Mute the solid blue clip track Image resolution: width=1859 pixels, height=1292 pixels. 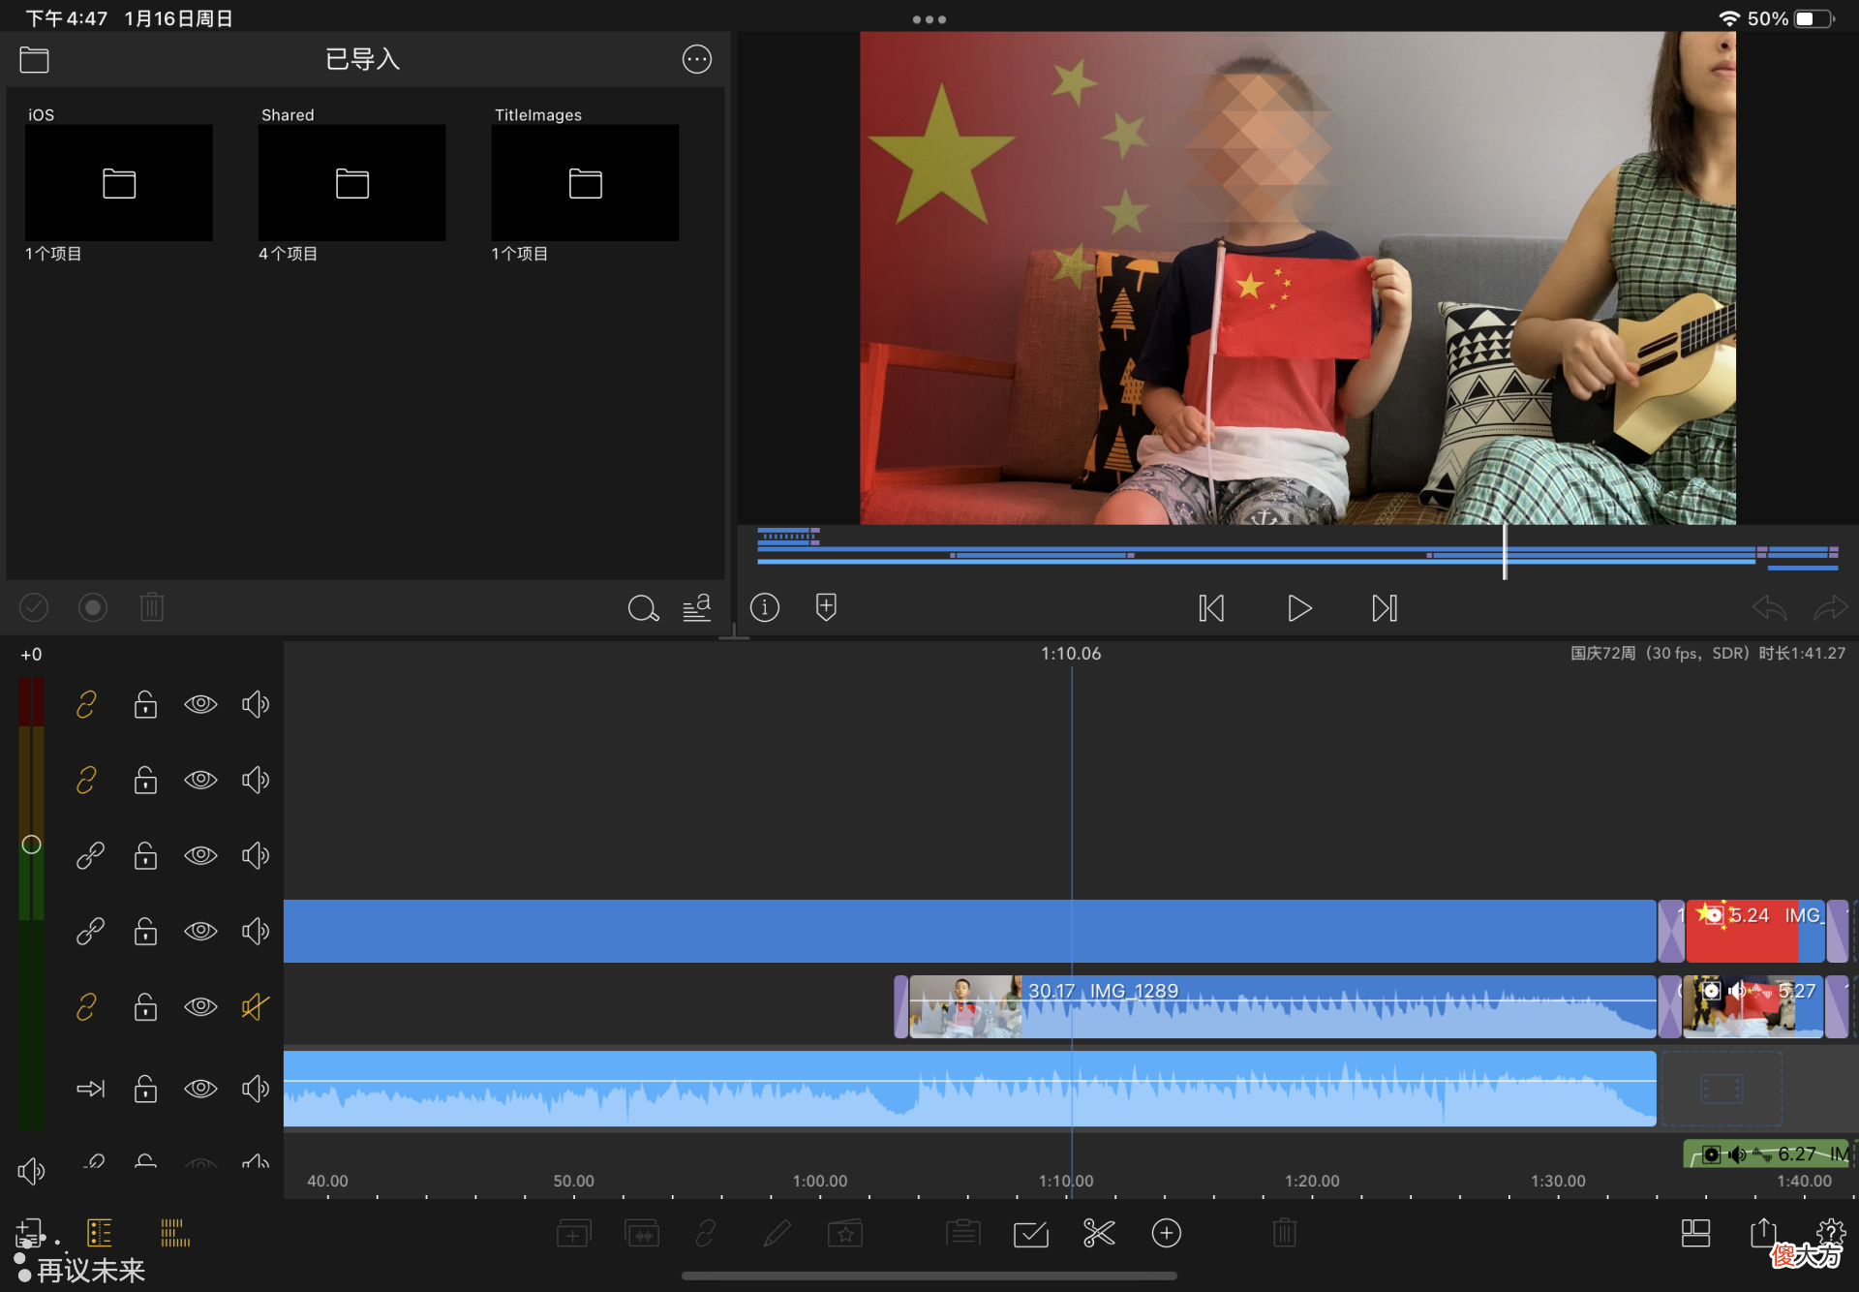(256, 931)
